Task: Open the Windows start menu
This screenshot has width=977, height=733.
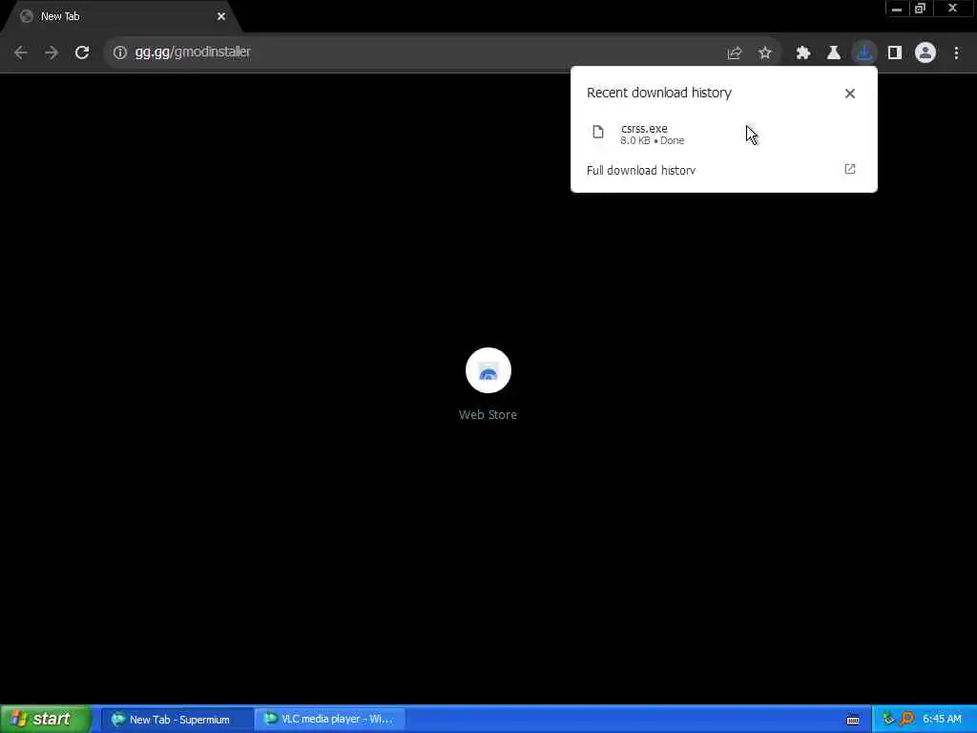Action: (x=45, y=719)
